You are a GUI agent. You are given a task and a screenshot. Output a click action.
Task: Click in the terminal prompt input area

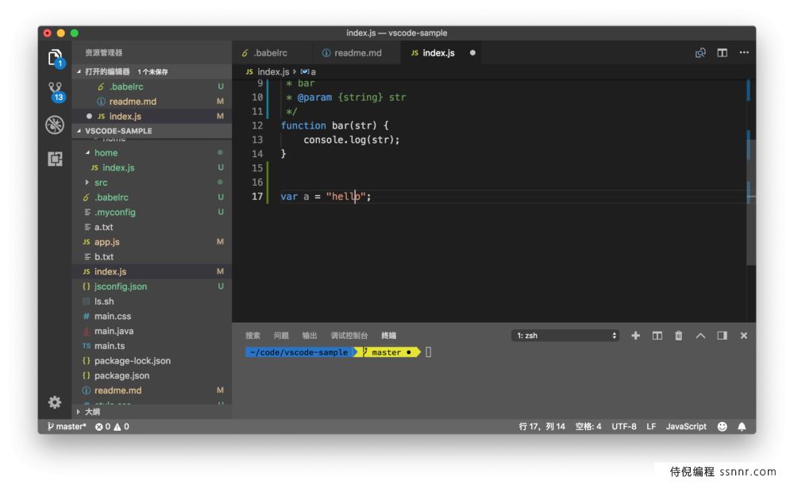[x=429, y=351]
